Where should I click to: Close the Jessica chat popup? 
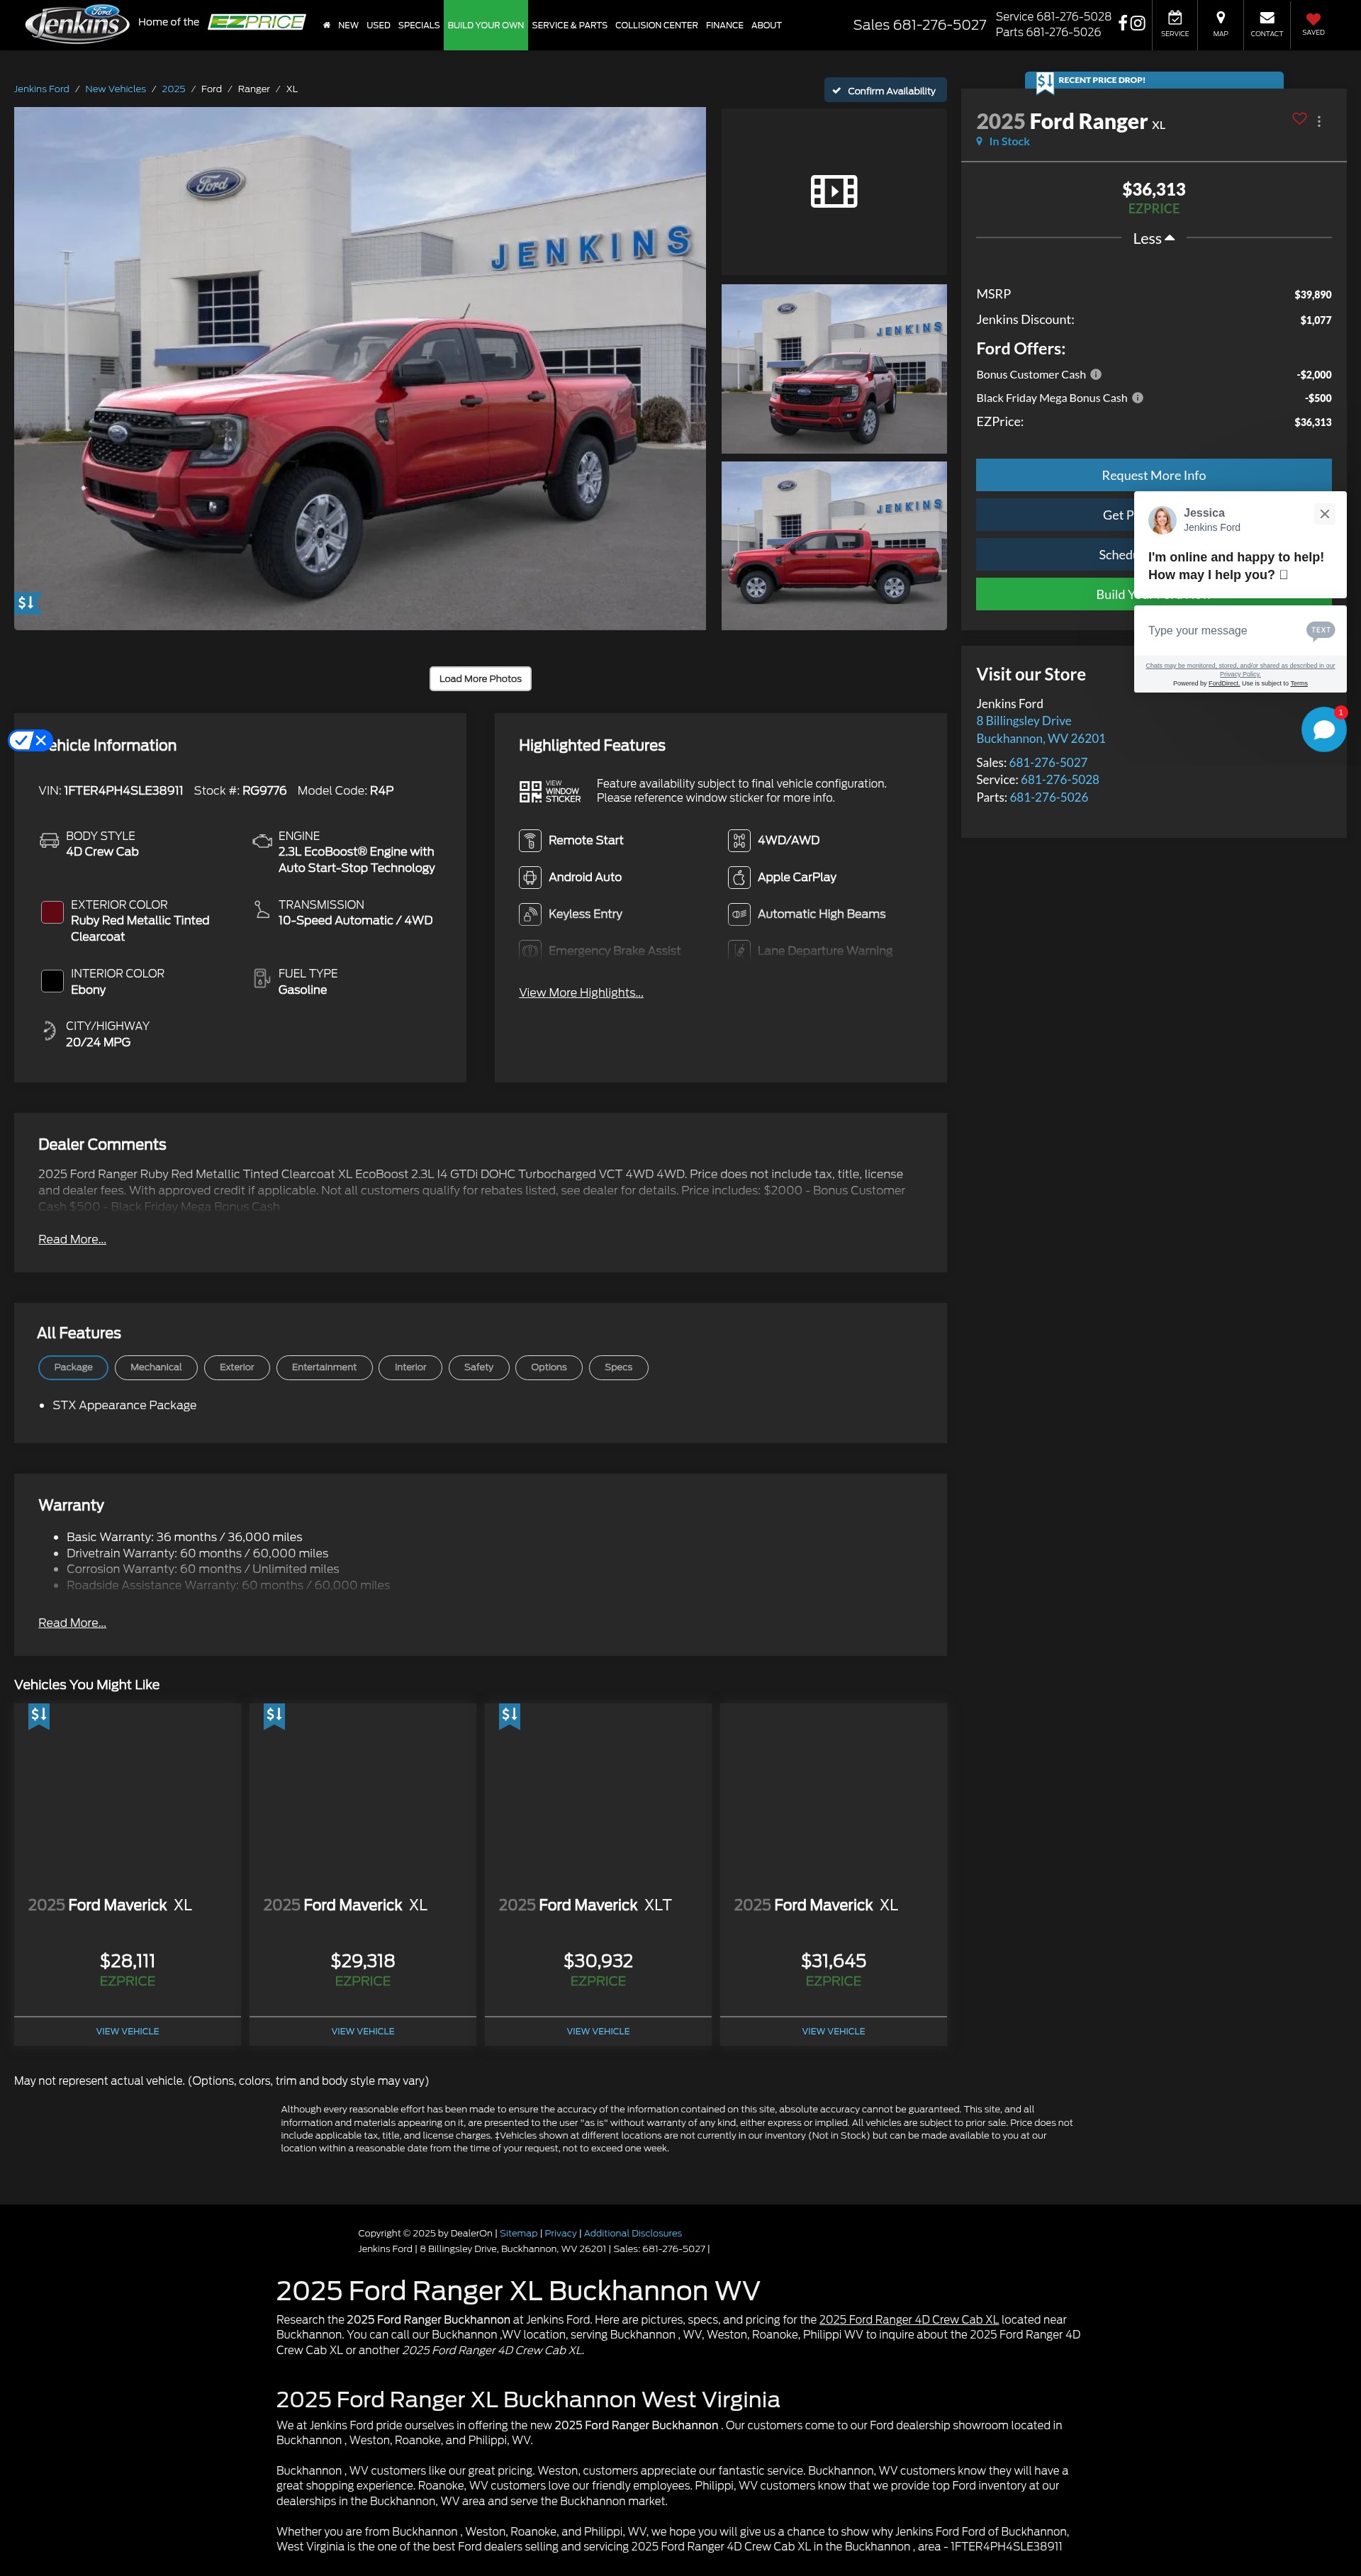coord(1324,514)
